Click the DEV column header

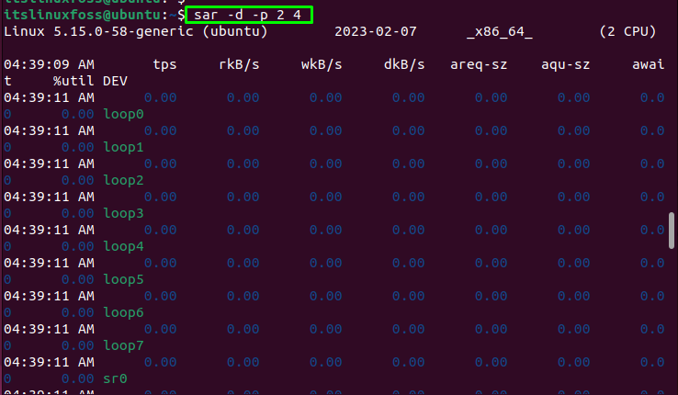tap(116, 81)
